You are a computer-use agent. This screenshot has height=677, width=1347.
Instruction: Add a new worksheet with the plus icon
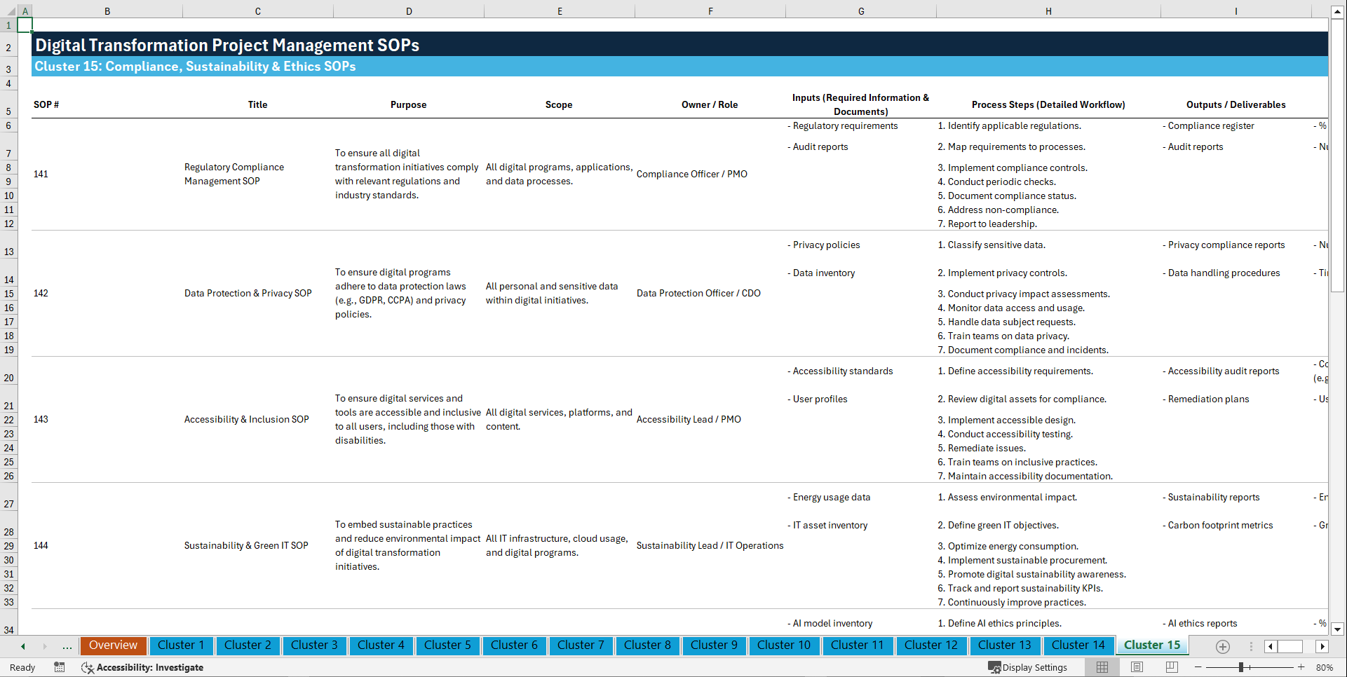pos(1223,646)
